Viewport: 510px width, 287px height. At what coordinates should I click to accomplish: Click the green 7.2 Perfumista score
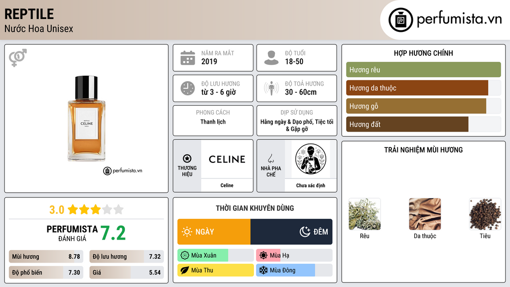pos(113,233)
